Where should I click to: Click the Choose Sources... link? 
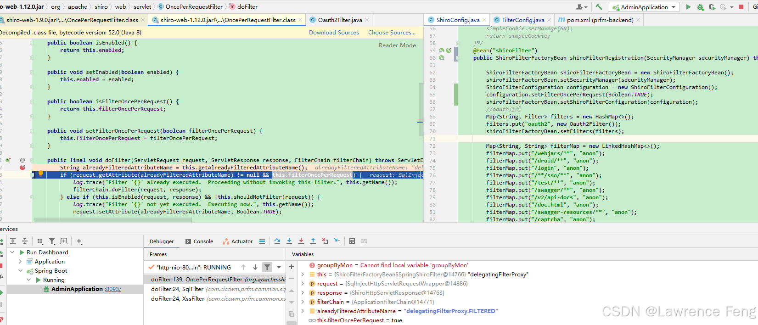click(x=392, y=33)
